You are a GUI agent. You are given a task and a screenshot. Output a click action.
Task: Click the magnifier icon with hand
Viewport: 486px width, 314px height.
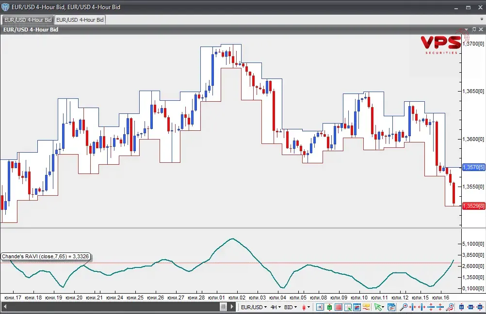point(450,307)
